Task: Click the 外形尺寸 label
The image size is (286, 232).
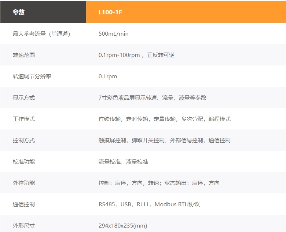Action: [24, 226]
